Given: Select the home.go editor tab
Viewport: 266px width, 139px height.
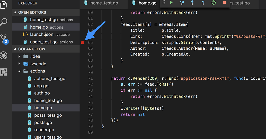Looking at the screenshot, I should point(144,3).
